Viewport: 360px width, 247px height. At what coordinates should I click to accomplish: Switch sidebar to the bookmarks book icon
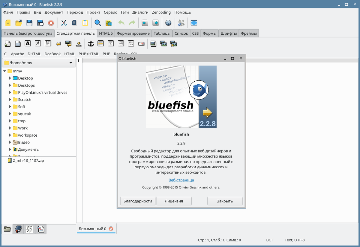pyautogui.click(x=18, y=229)
